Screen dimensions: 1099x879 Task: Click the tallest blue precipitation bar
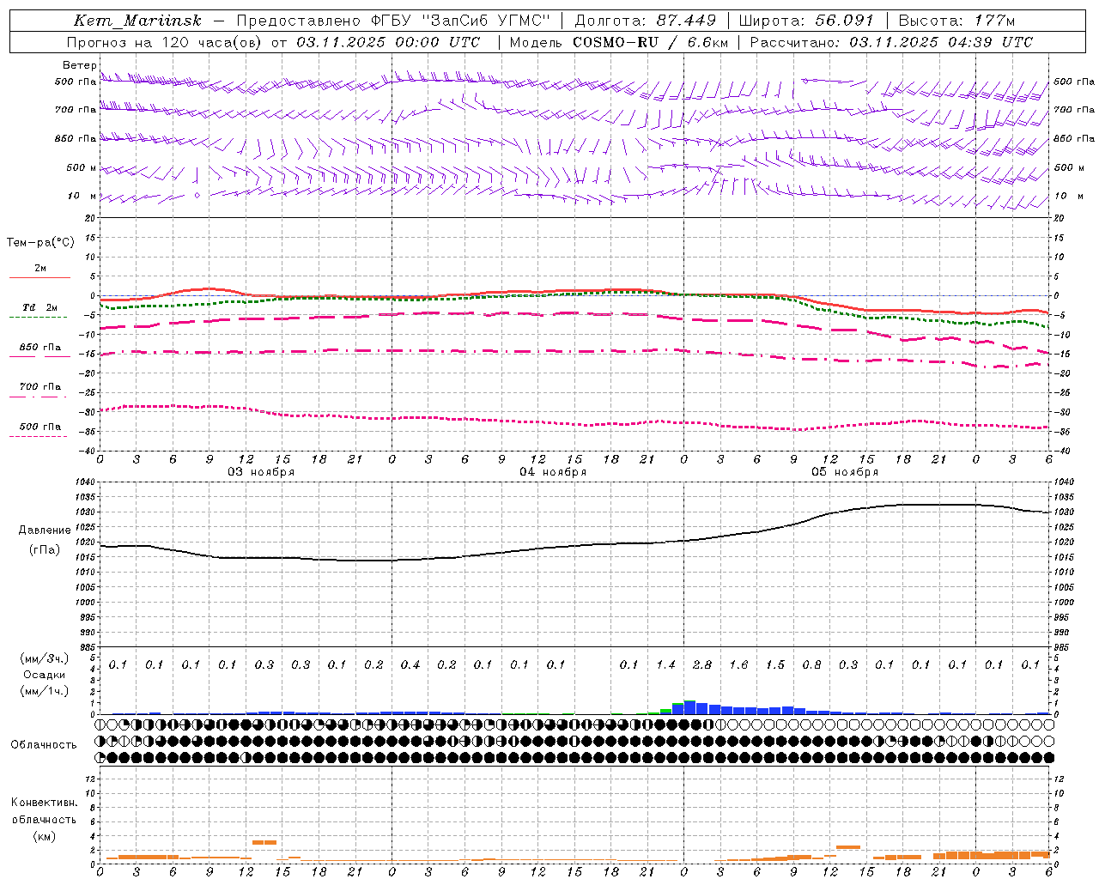coord(689,708)
